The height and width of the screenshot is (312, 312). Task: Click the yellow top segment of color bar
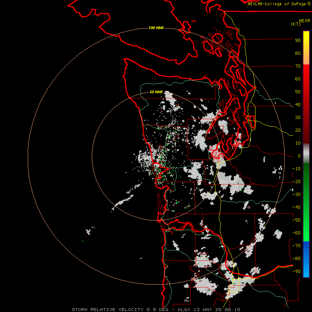(x=306, y=48)
